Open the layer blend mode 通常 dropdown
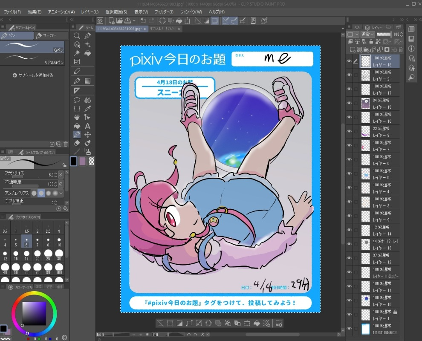Image resolution: width=422 pixels, height=341 pixels. click(x=367, y=34)
